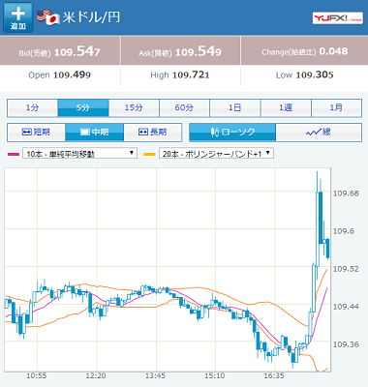This screenshot has height=387, width=368.
Task: Switch chart to 1分 timeframe
Action: point(32,108)
